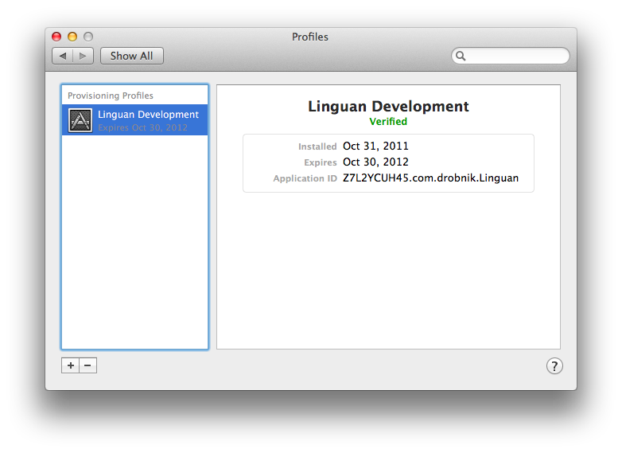622x453 pixels.
Task: Open help with the question mark button
Action: coord(554,366)
